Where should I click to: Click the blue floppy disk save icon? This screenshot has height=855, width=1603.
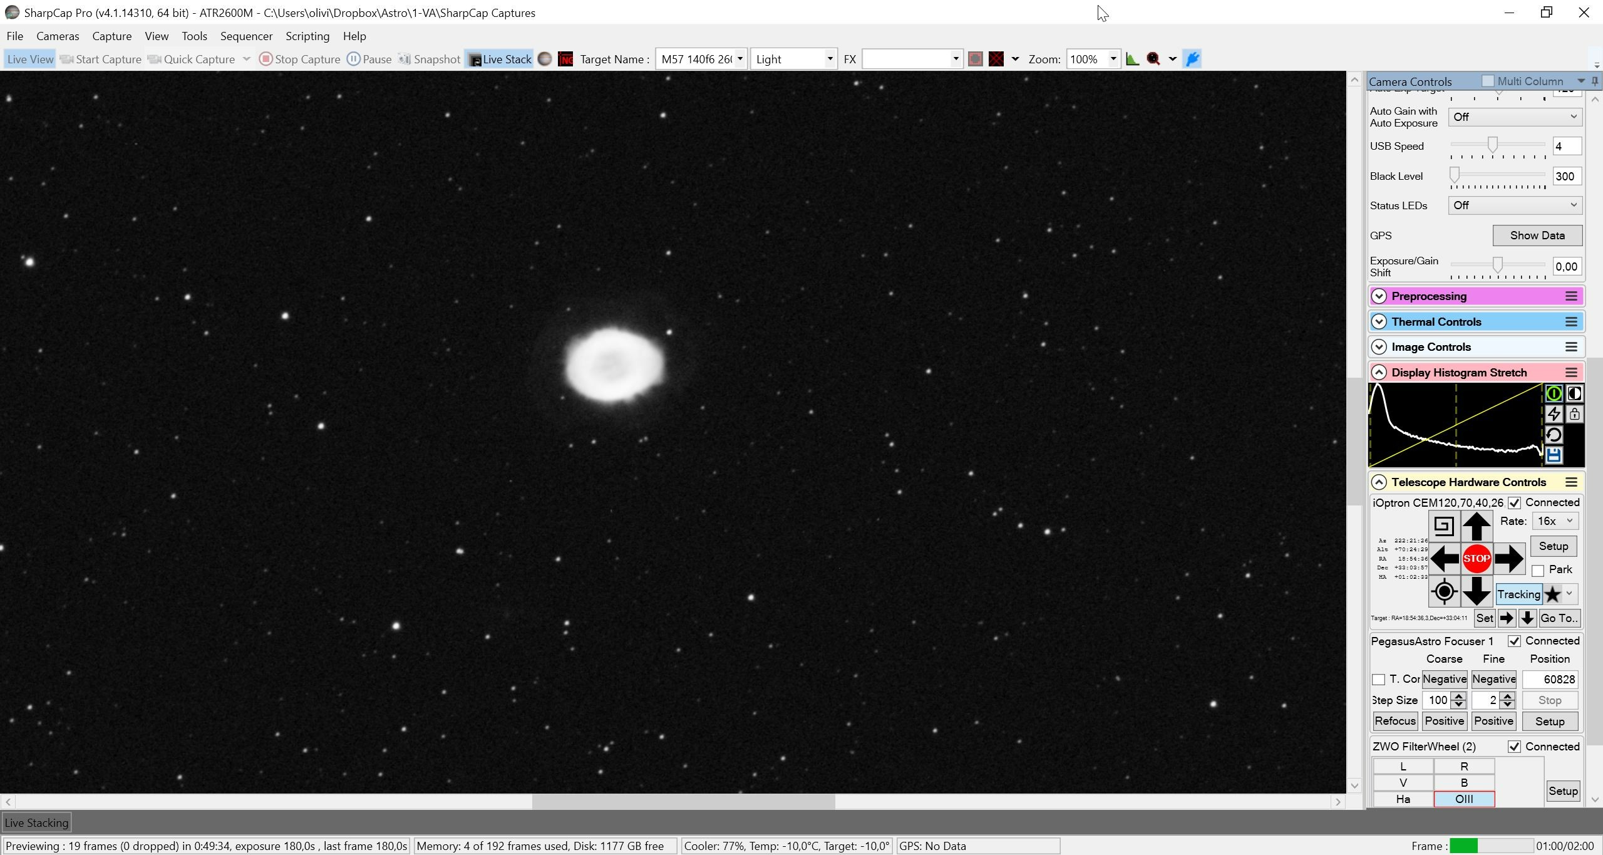tap(1554, 455)
